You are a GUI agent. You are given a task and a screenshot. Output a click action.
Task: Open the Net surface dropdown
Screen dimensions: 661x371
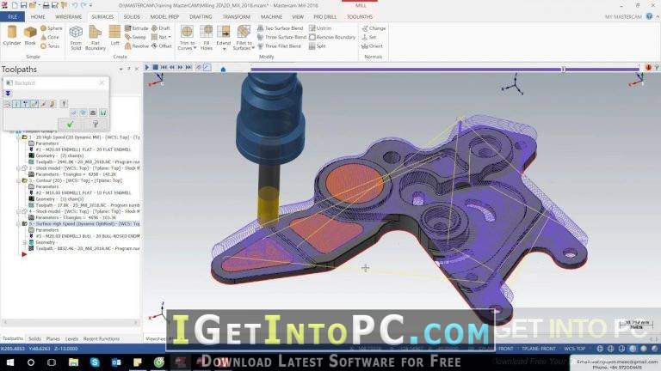pos(170,37)
